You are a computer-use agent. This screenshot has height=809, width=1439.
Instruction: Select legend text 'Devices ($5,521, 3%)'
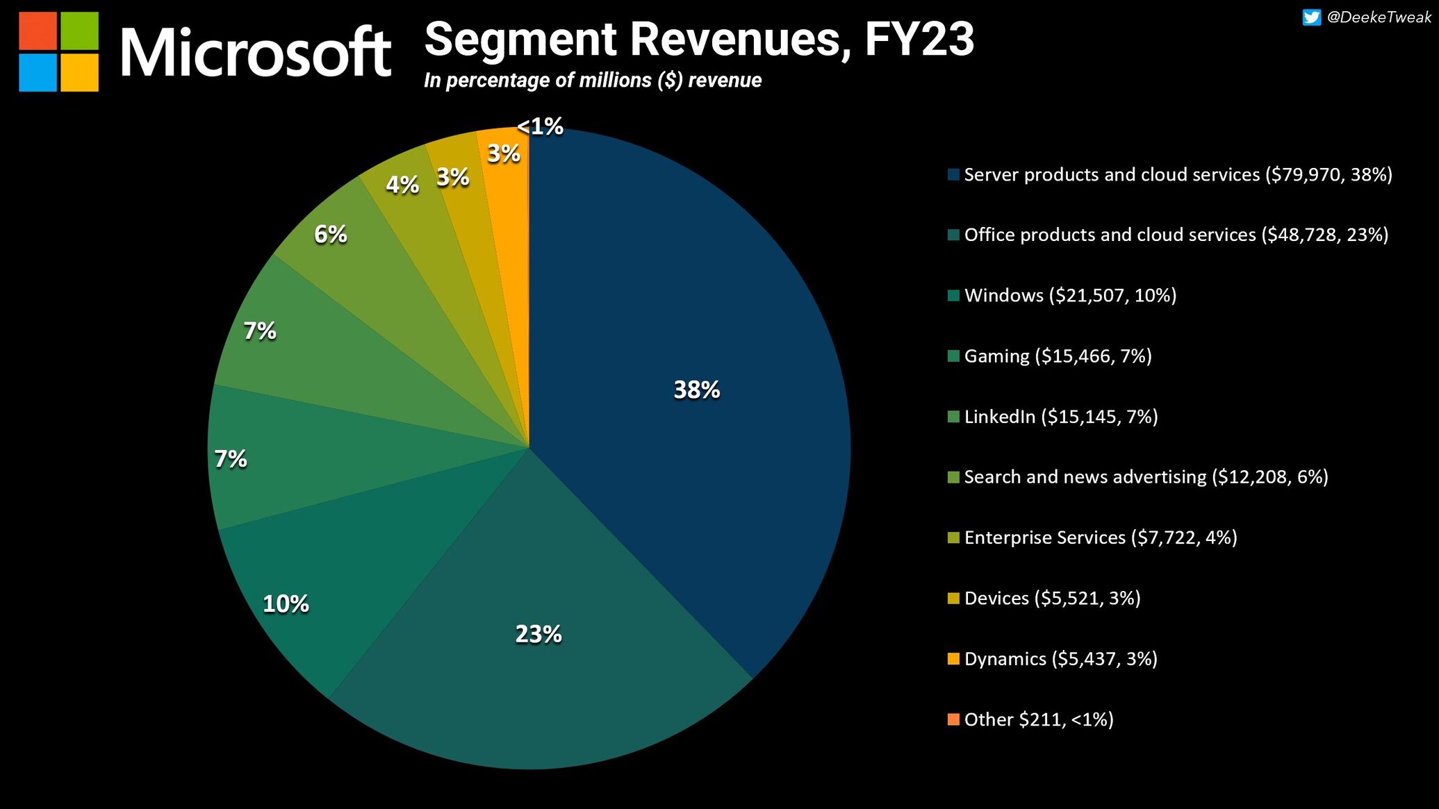[x=1053, y=598]
